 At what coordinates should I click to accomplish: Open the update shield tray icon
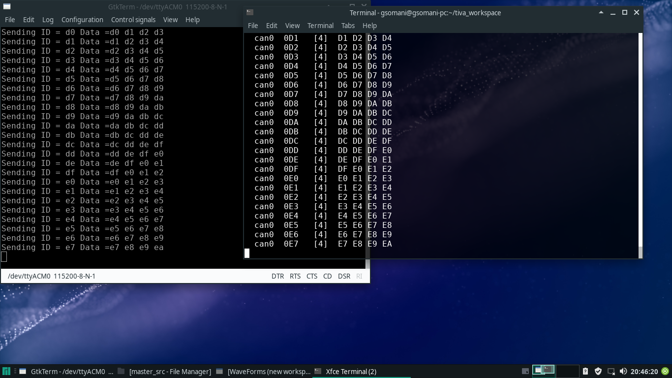pos(598,372)
